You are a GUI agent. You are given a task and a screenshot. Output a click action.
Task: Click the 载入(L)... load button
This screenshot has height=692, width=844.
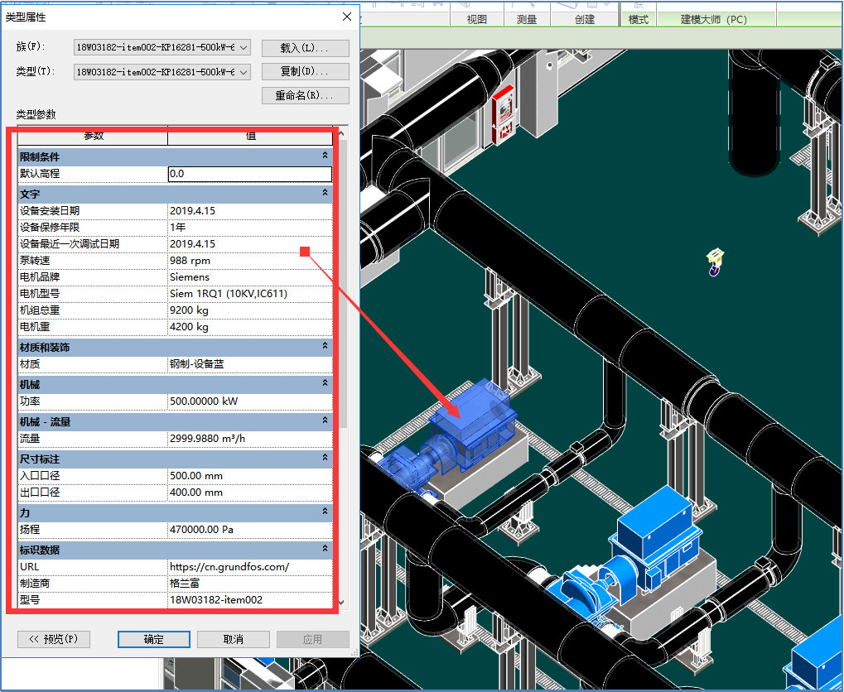[305, 48]
